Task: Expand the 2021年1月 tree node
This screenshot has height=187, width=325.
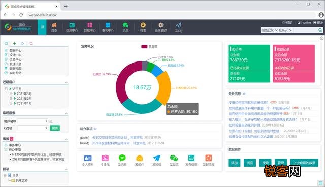Action: click(11, 103)
